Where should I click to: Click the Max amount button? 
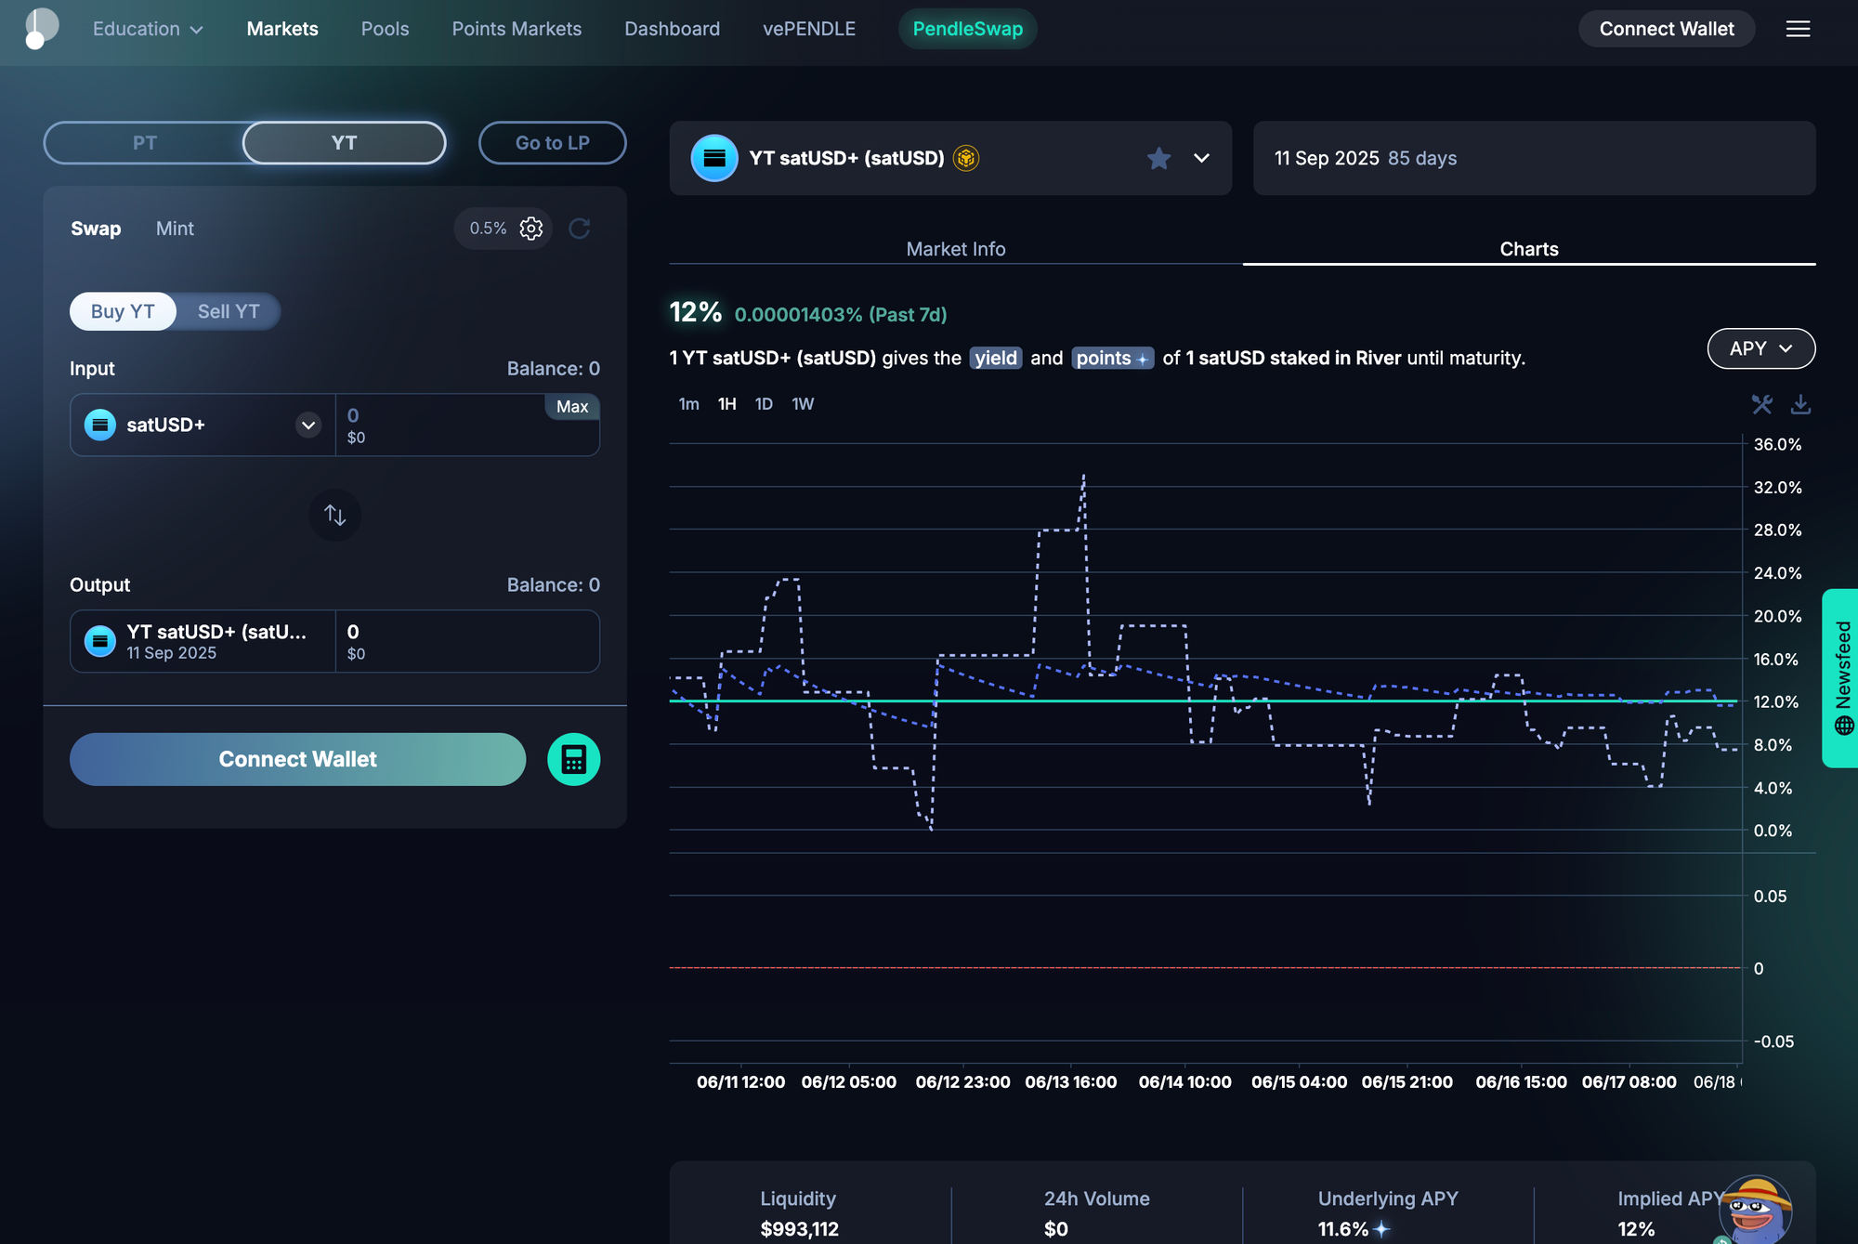pyautogui.click(x=572, y=407)
